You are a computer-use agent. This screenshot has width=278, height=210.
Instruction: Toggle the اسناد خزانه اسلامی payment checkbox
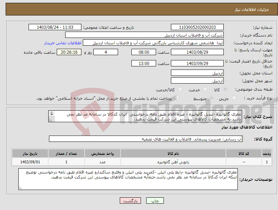click(177, 97)
